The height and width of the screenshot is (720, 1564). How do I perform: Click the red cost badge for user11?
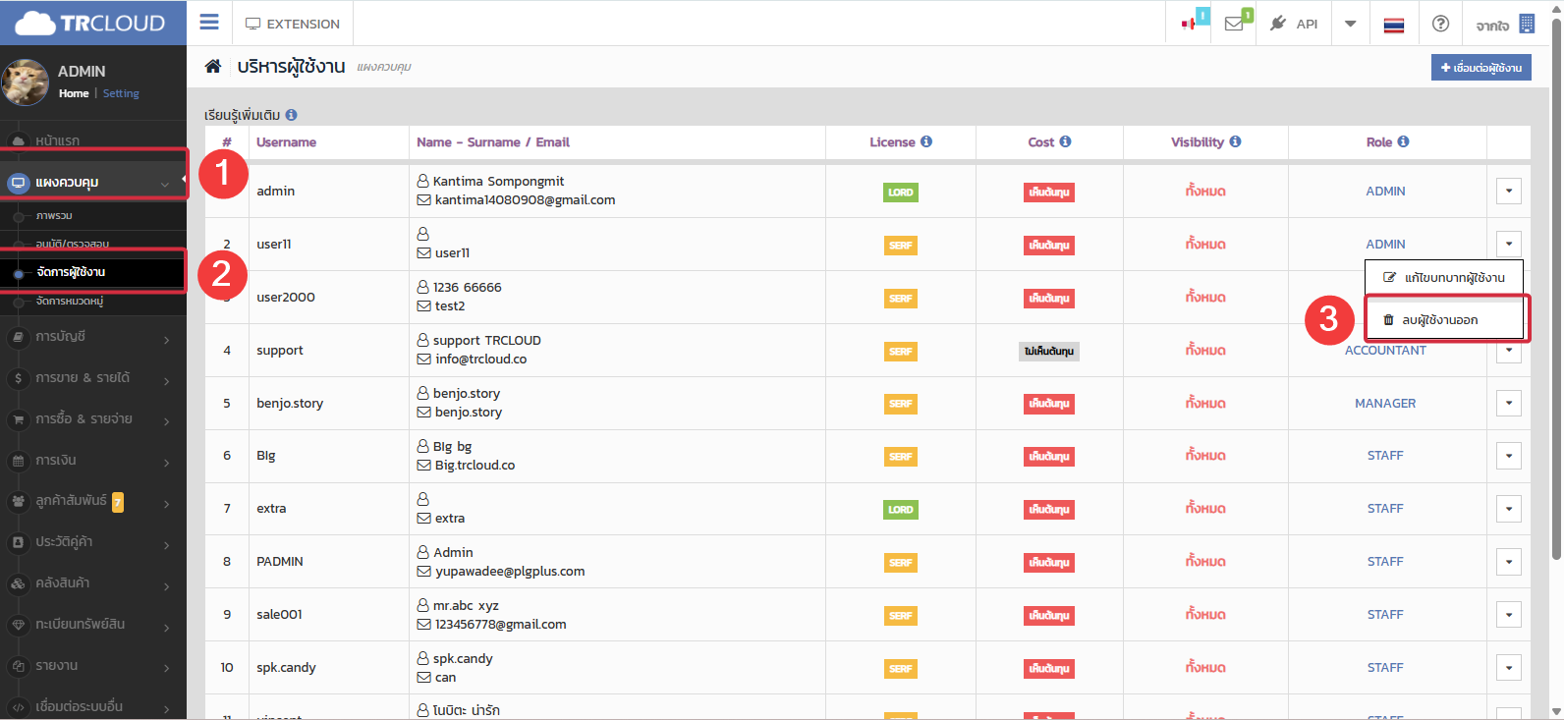click(1048, 246)
